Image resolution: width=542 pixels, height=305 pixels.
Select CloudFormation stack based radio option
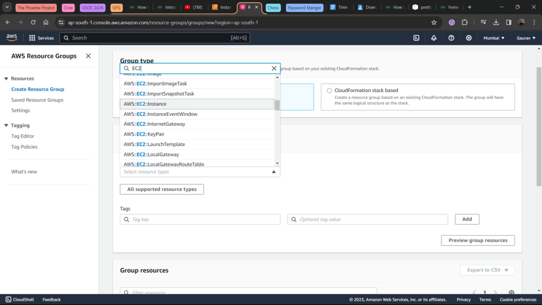329,91
